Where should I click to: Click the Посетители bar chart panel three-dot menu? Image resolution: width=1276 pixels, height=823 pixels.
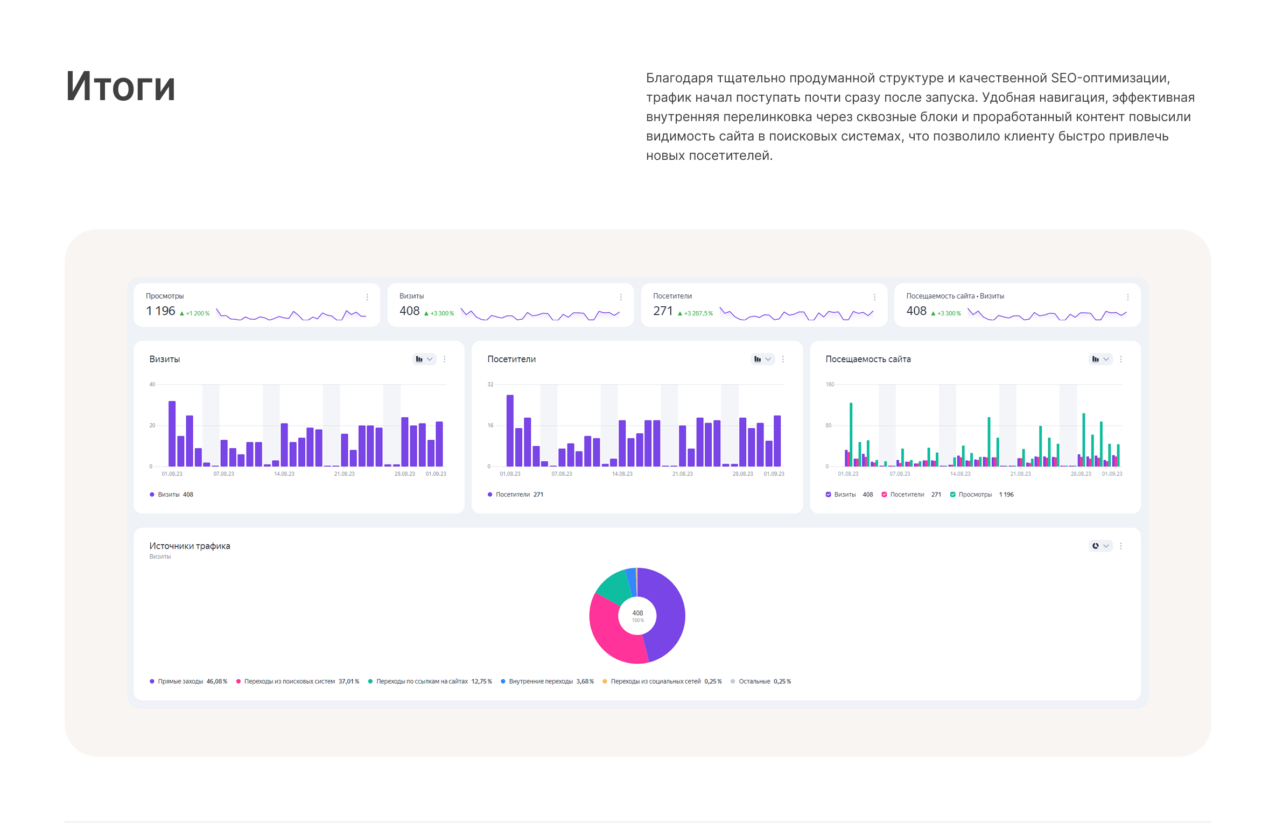pyautogui.click(x=783, y=359)
